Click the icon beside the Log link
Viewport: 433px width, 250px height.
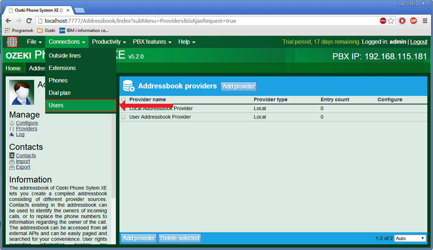click(12, 135)
